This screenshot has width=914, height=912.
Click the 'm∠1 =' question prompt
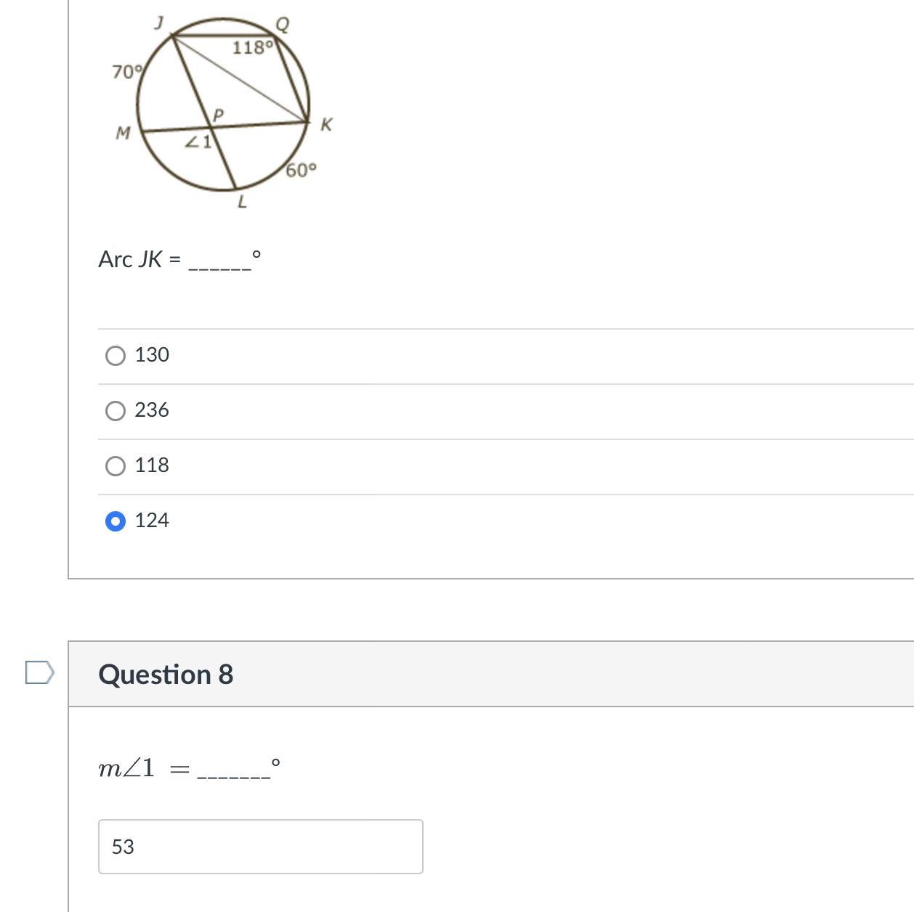143,768
